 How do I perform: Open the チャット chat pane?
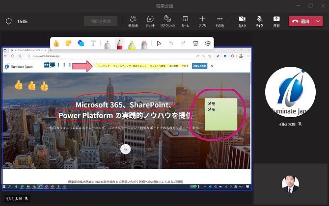tap(150, 22)
